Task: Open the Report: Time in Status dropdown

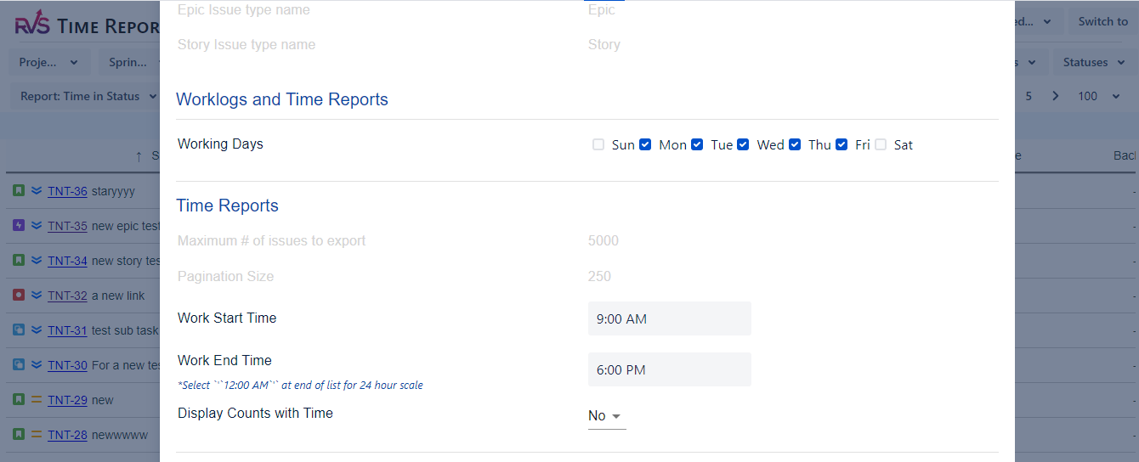Action: pyautogui.click(x=88, y=96)
